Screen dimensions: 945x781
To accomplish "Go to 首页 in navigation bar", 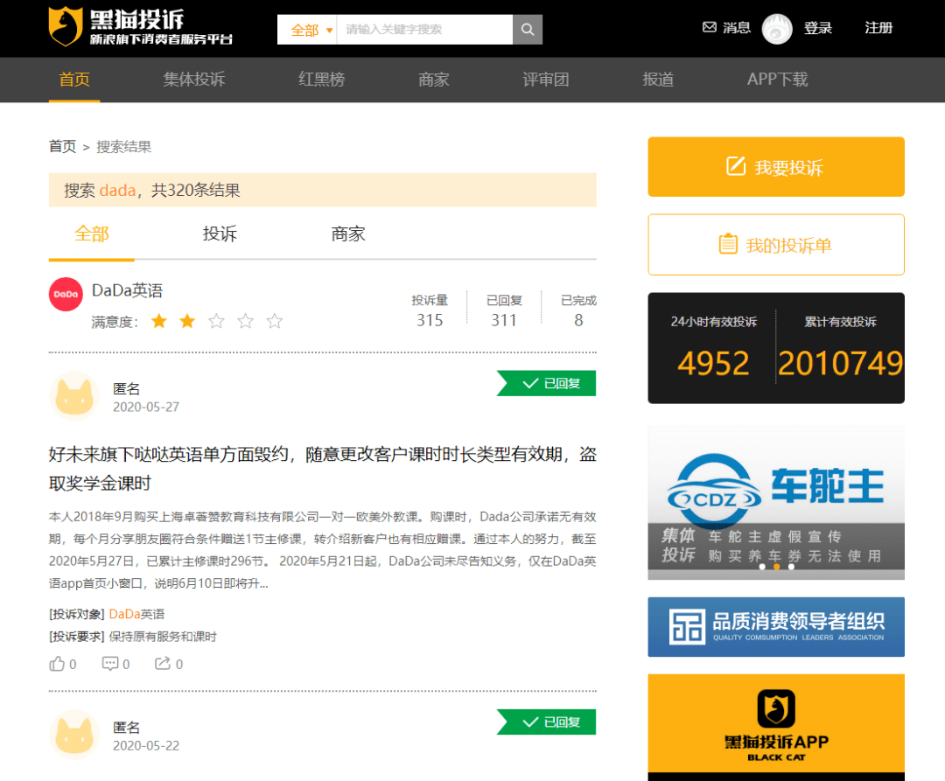I will [x=74, y=80].
